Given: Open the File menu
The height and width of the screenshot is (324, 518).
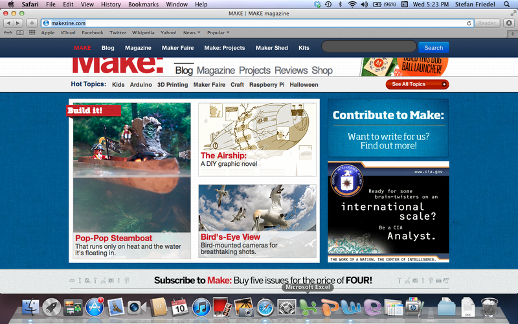Looking at the screenshot, I should (x=51, y=5).
